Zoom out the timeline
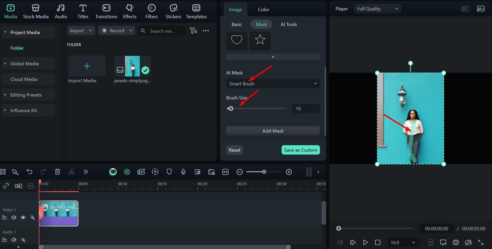The width and height of the screenshot is (492, 249). 240,172
